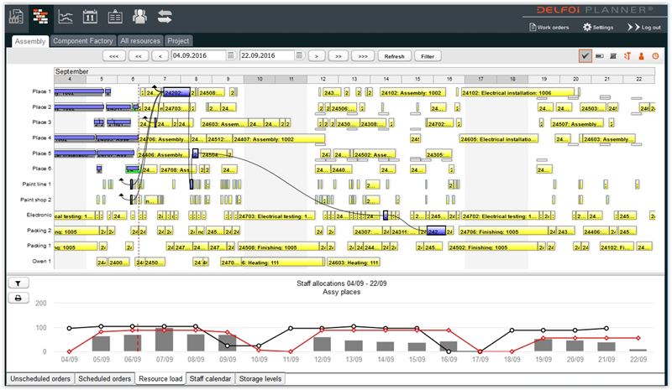Jump back with the <<< button

tap(113, 56)
